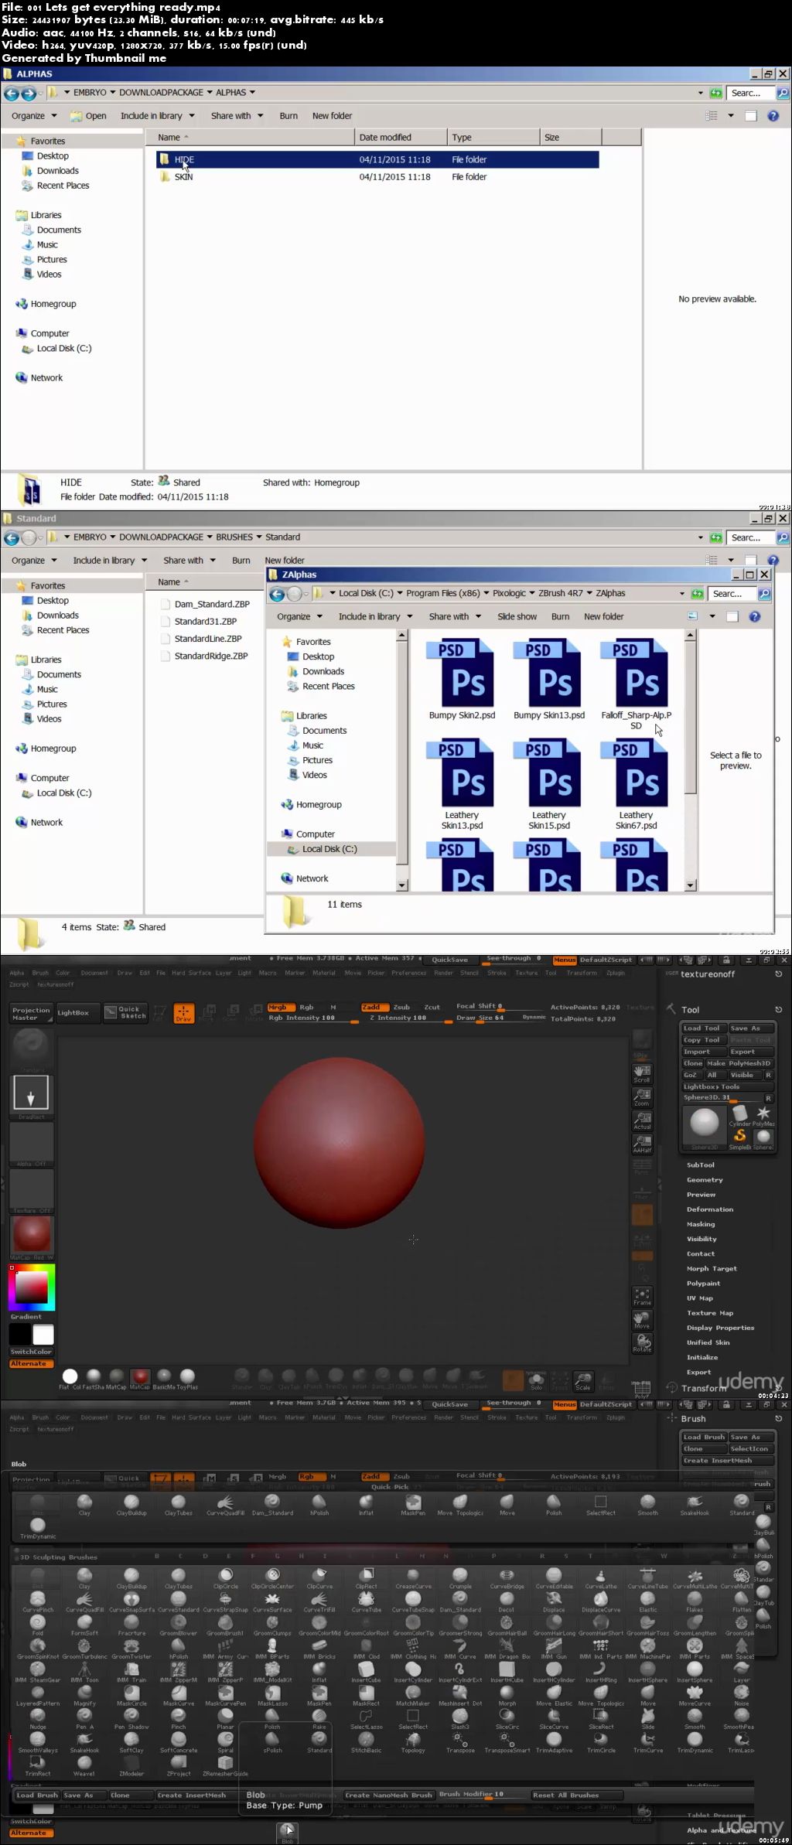The image size is (792, 1845).
Task: Switch to Zsub on the sphere frame
Action: point(401,1008)
